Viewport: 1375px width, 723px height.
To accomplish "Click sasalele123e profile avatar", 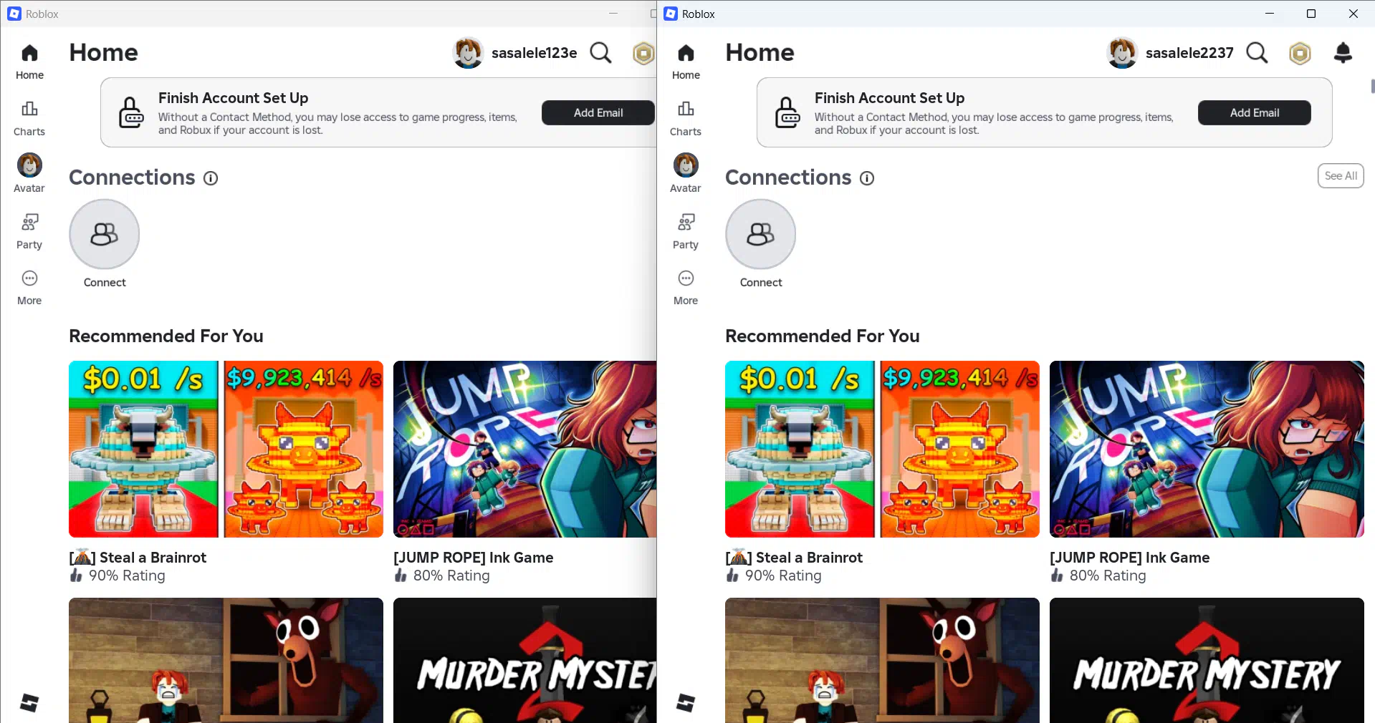I will coord(468,52).
